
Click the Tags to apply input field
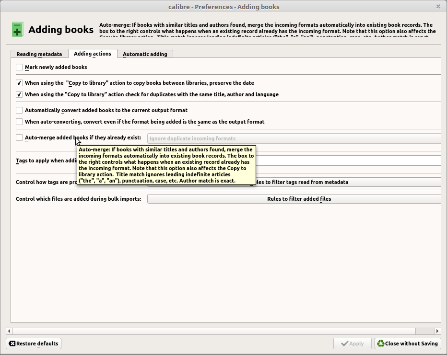pos(348,160)
